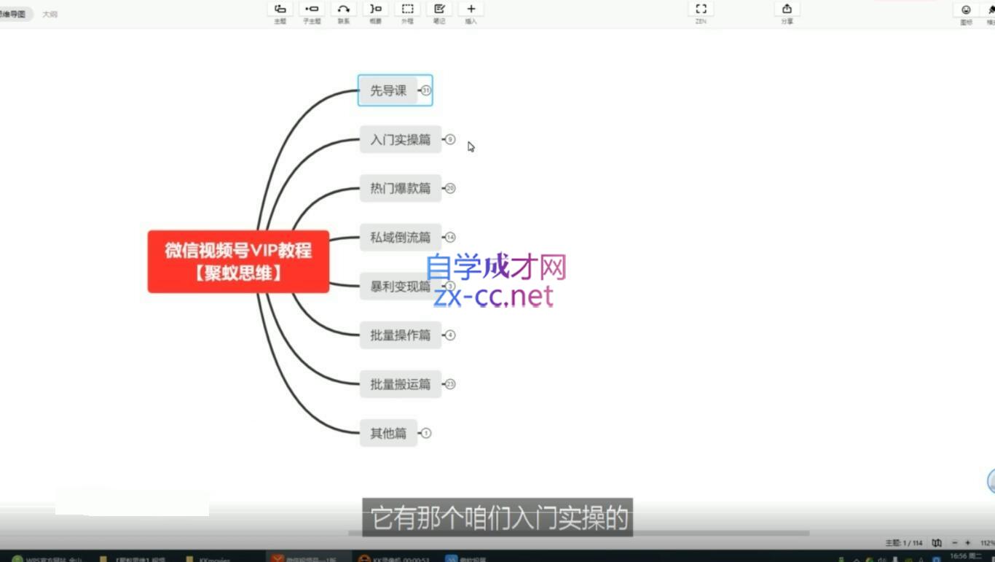Click the 主题: 1 / 114 topic count
The image size is (995, 562).
tap(903, 543)
